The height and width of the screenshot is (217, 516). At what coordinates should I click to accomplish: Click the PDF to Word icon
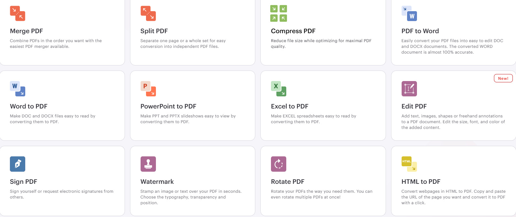click(x=409, y=13)
